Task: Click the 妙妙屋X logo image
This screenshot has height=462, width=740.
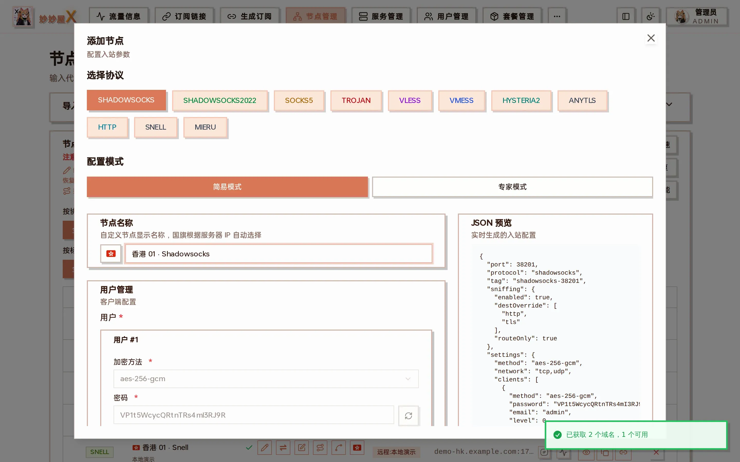Action: tap(23, 16)
